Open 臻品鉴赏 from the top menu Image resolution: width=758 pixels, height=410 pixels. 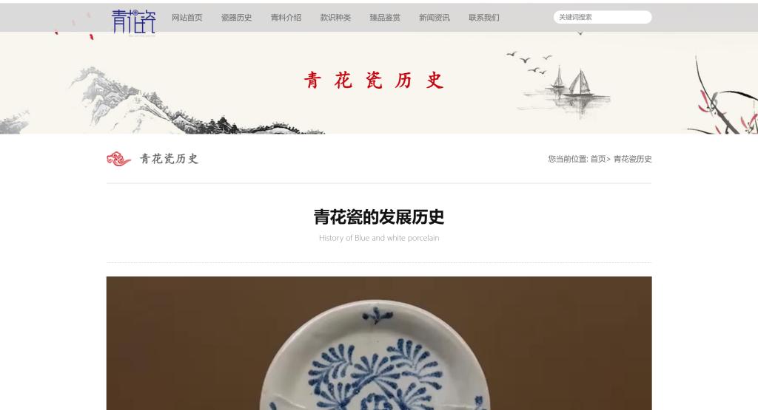click(x=385, y=18)
